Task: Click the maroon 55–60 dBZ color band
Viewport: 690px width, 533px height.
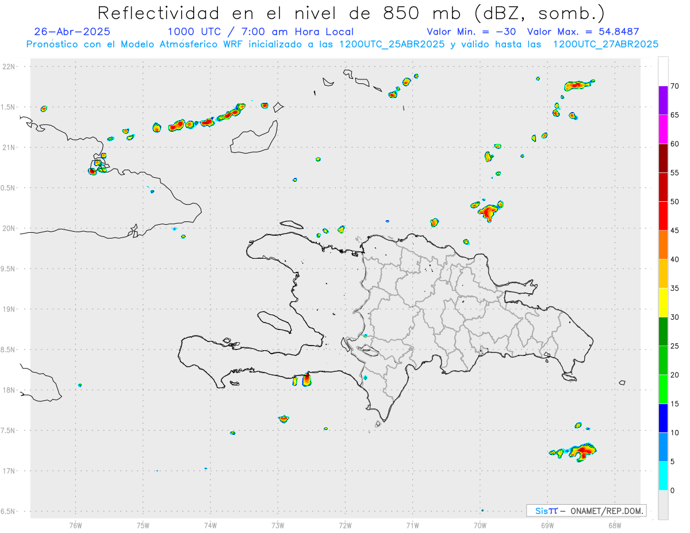Action: [x=663, y=158]
